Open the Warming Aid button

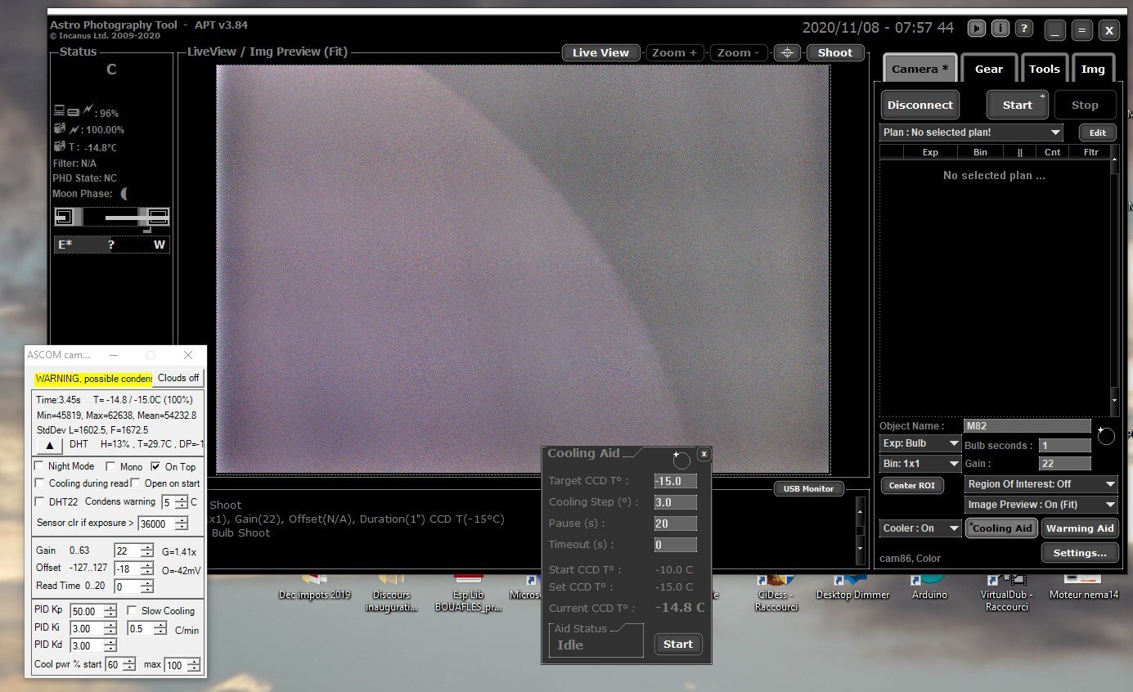click(1080, 528)
